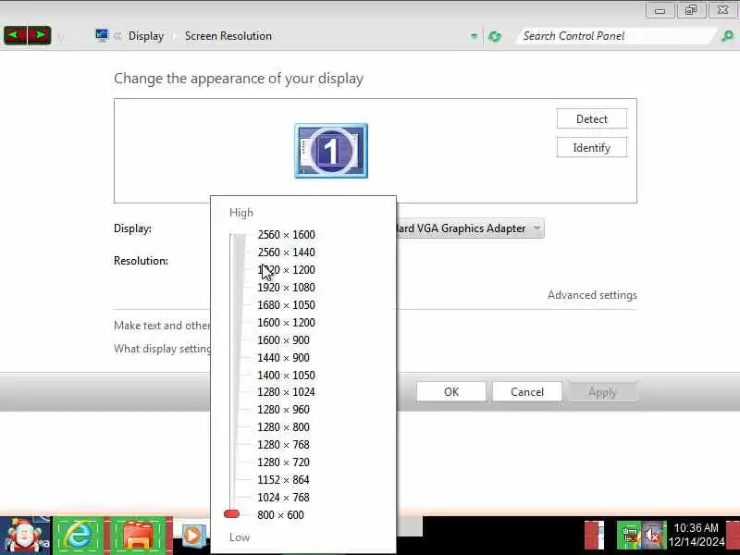The height and width of the screenshot is (555, 740).
Task: Select resolution 1600 × 900
Action: pyautogui.click(x=283, y=339)
